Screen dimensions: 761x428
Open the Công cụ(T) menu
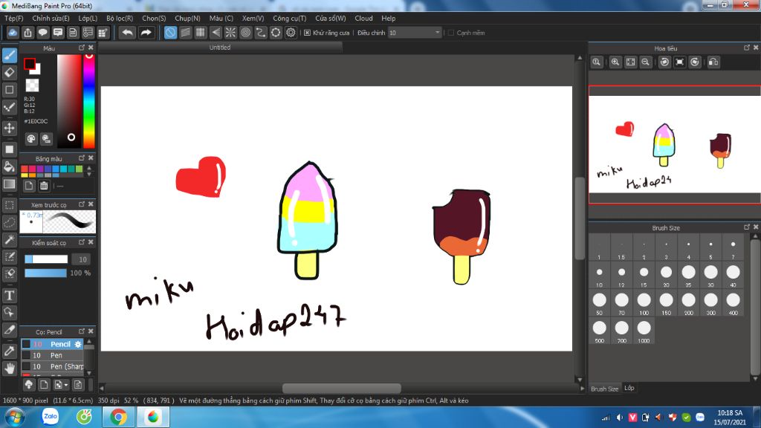point(289,18)
